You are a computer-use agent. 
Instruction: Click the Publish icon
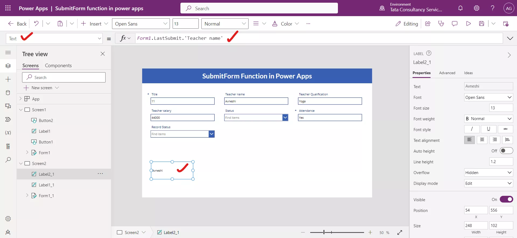(x=506, y=24)
